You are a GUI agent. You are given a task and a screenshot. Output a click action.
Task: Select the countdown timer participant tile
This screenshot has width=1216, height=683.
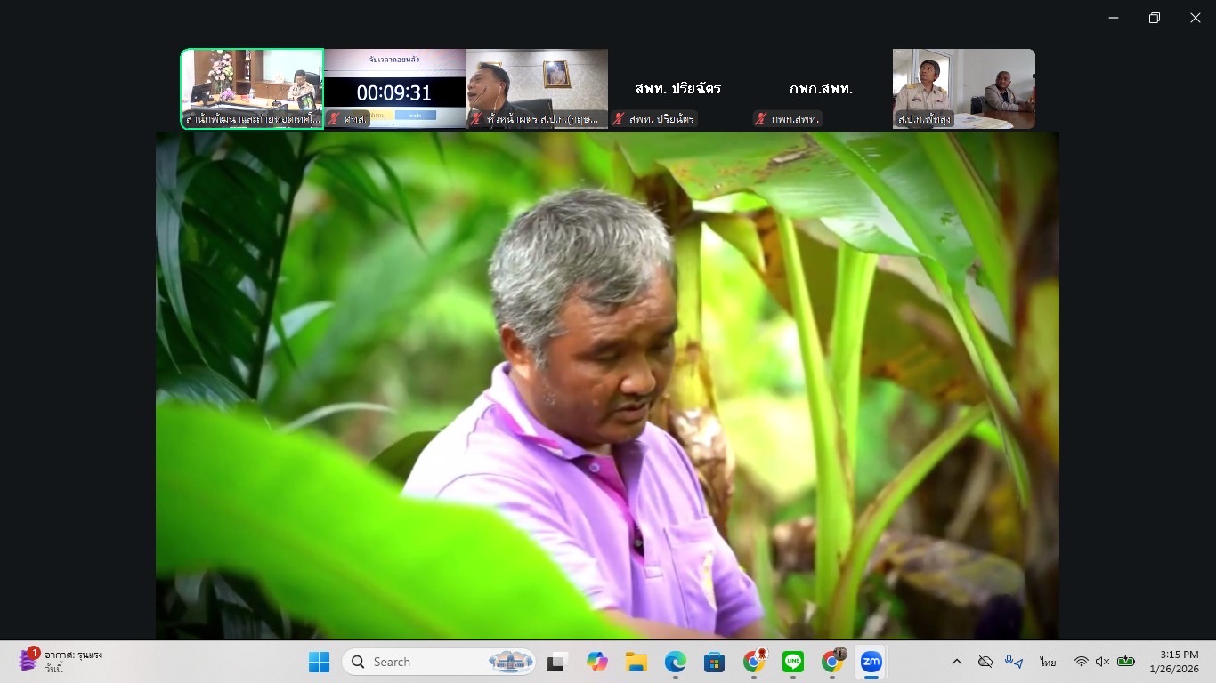pyautogui.click(x=394, y=89)
